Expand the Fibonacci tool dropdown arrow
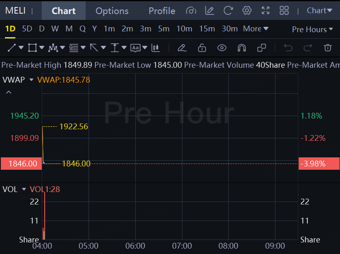This screenshot has height=254, width=340. click(83, 47)
